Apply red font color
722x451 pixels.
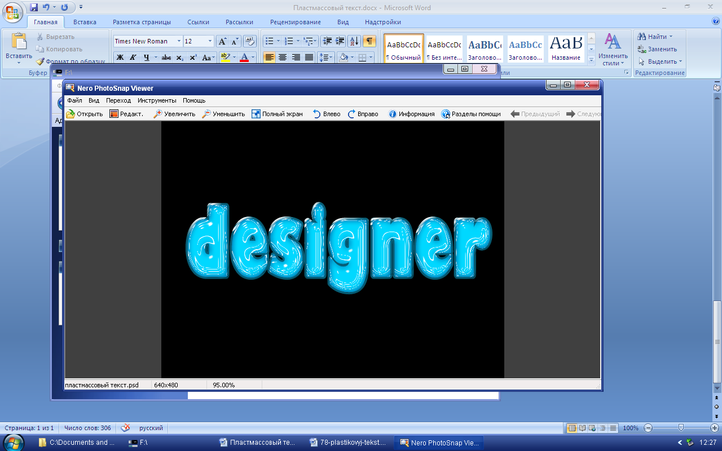(x=244, y=58)
